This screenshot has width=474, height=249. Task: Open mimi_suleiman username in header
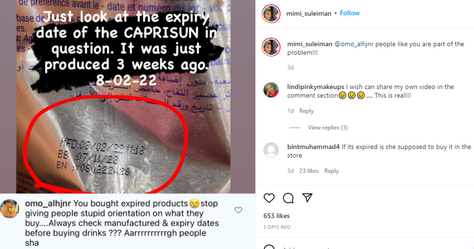[x=309, y=13]
